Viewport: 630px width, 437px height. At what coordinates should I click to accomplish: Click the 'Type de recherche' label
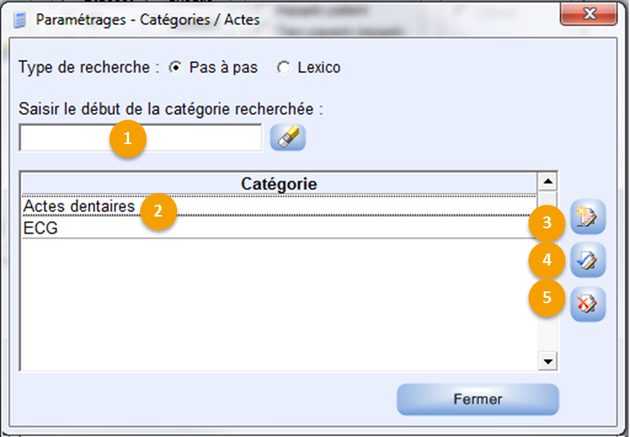coord(83,68)
